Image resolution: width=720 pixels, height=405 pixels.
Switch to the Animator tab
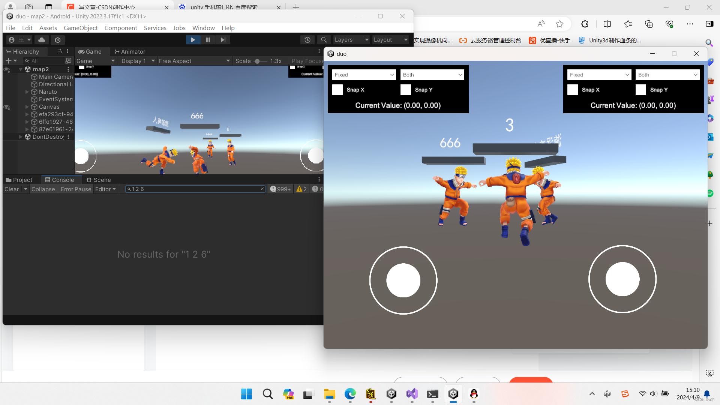129,51
